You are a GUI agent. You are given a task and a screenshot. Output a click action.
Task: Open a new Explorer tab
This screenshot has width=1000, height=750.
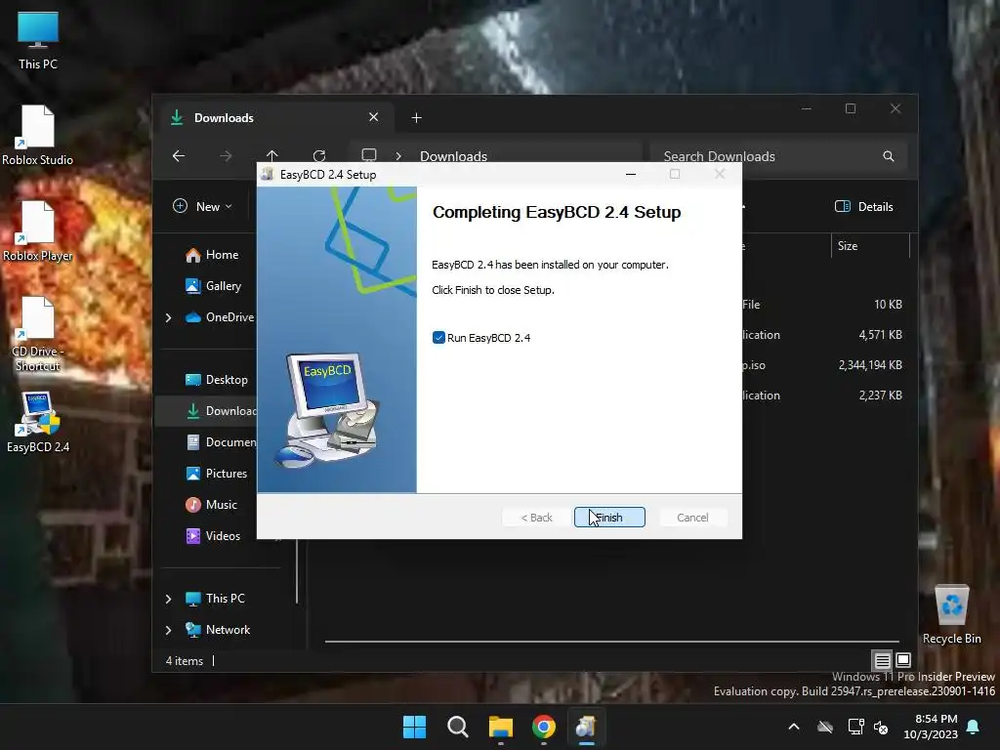[x=416, y=118]
